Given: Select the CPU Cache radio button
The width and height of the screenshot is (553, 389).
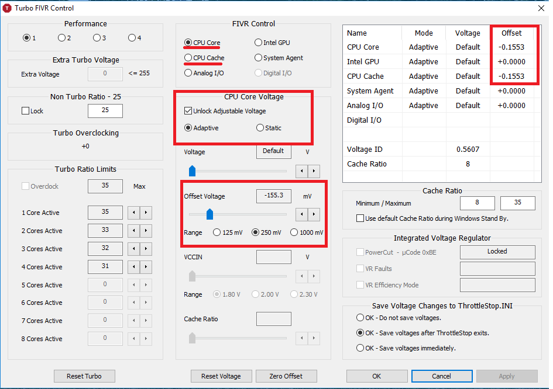Looking at the screenshot, I should pyautogui.click(x=188, y=58).
